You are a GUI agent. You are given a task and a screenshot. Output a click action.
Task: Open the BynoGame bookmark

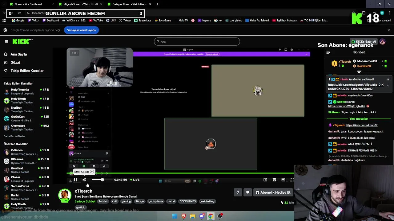163,21
